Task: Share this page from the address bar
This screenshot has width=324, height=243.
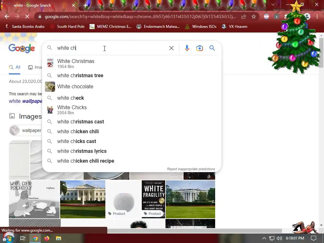Action: pyautogui.click(x=244, y=16)
